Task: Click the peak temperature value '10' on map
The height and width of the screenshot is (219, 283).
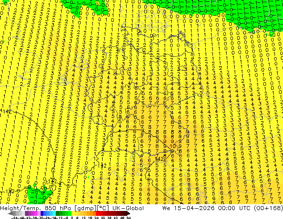Action: (173, 146)
